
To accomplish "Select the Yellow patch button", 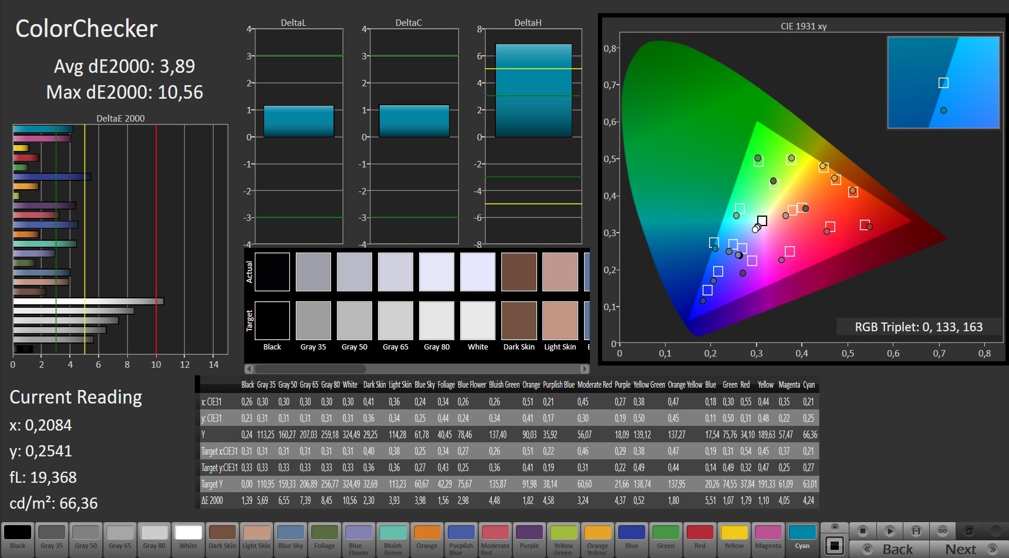I will tap(734, 539).
